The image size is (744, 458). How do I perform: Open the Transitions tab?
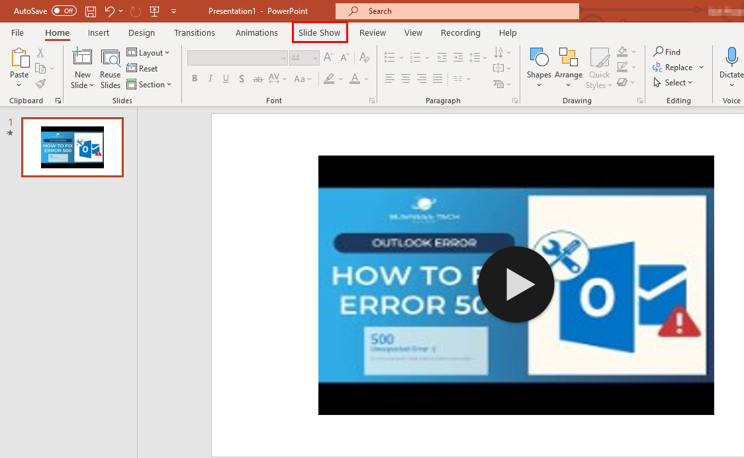click(194, 32)
